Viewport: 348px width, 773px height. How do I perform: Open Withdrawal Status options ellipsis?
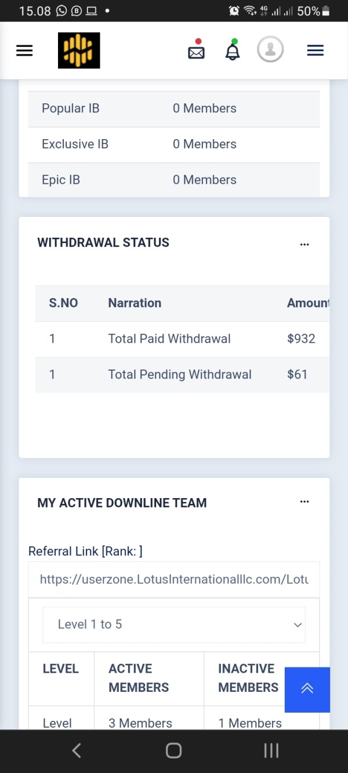304,244
